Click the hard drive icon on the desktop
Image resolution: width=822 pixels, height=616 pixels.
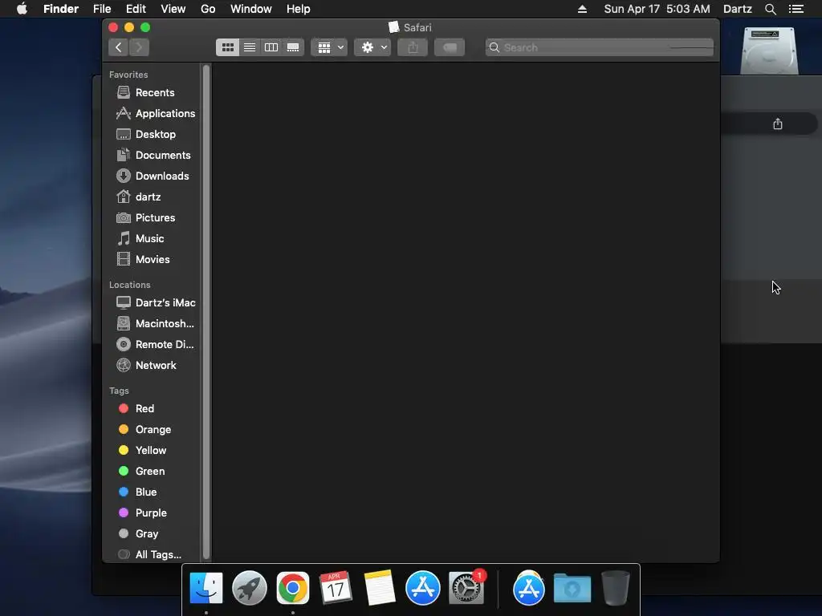[x=769, y=51]
